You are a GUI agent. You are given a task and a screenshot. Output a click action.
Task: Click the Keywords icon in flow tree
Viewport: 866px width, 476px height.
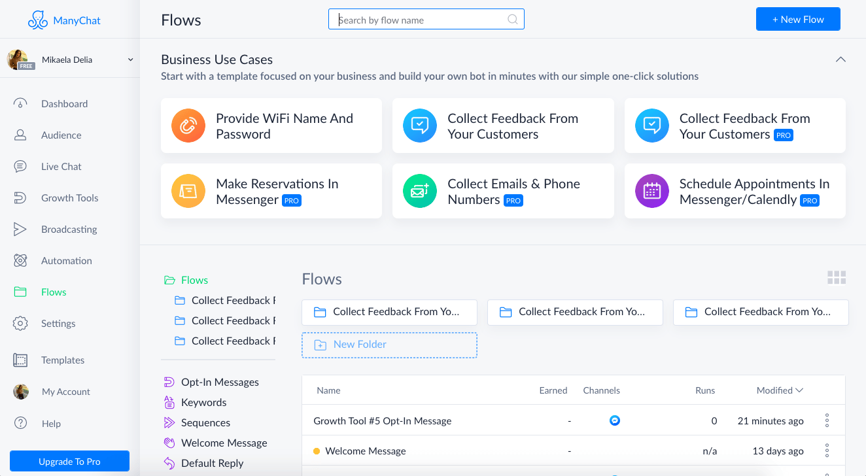click(169, 402)
